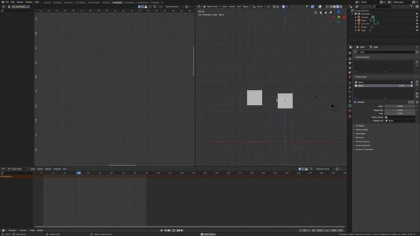Image resolution: width=420 pixels, height=236 pixels.
Task: Expand the Normals panel
Action: (x=359, y=138)
